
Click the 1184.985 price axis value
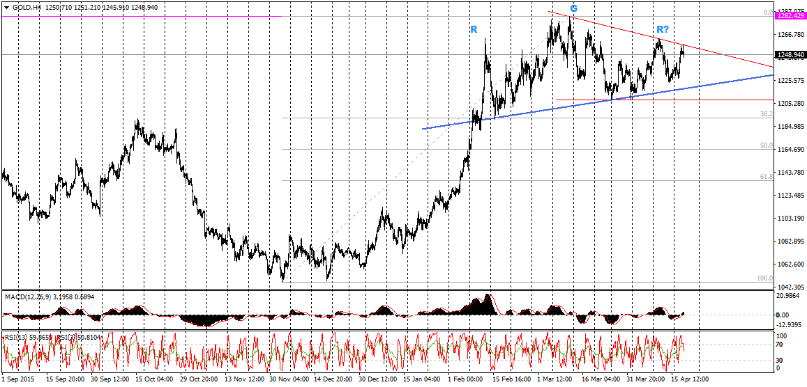(x=790, y=127)
